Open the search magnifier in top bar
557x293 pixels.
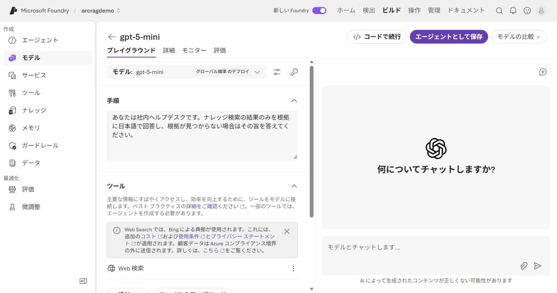(x=499, y=11)
